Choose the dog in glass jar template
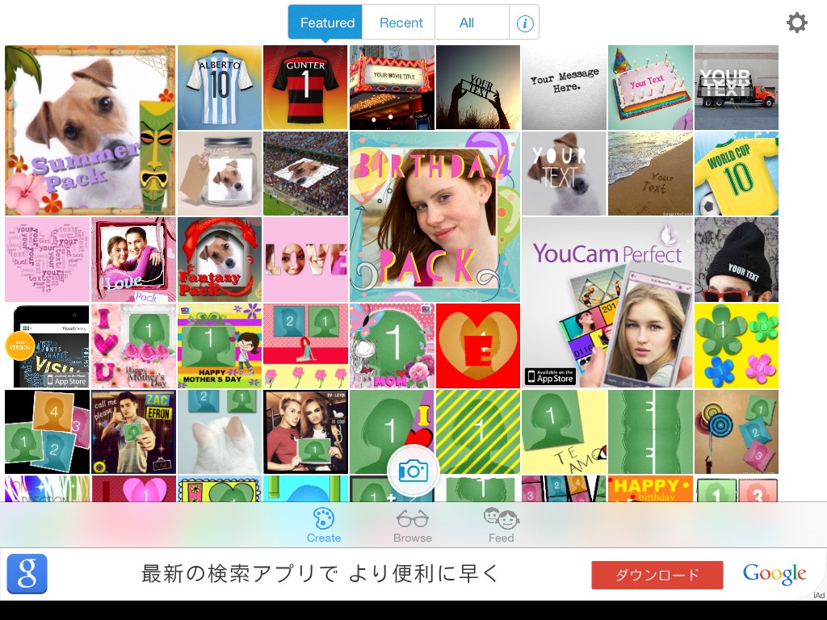Screen dimensions: 827x620 [220, 174]
